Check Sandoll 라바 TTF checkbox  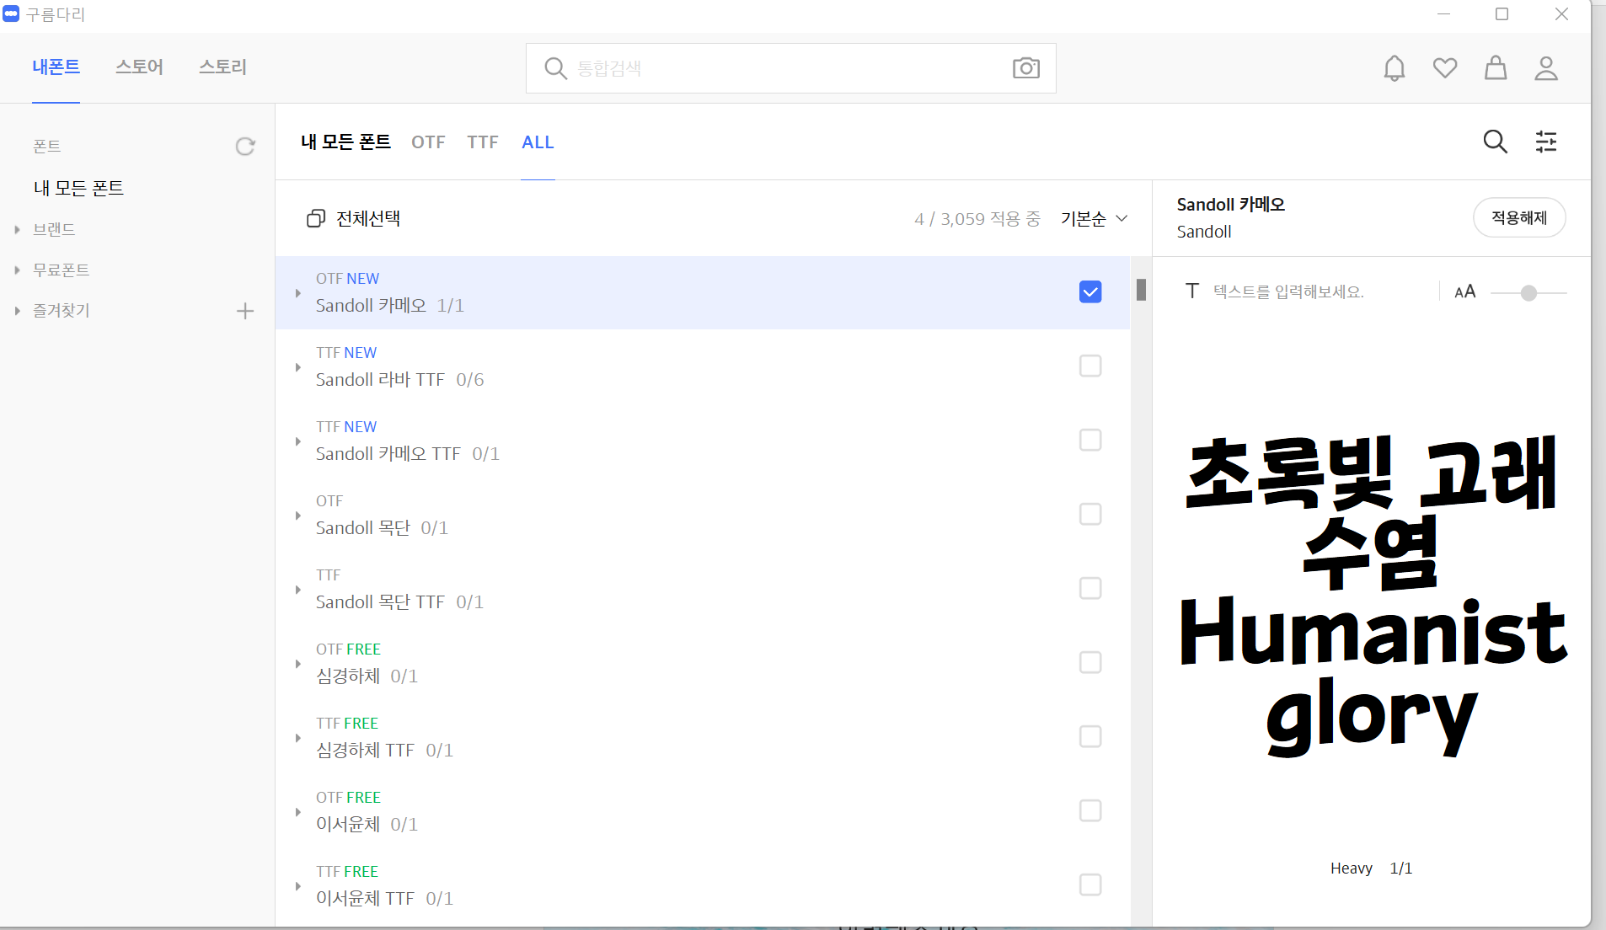click(1090, 366)
